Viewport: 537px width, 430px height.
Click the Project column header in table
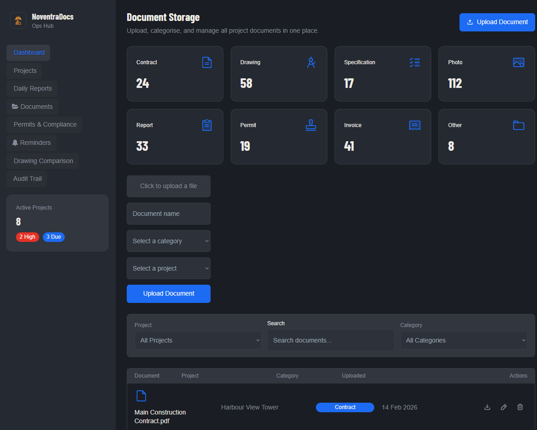pos(190,376)
